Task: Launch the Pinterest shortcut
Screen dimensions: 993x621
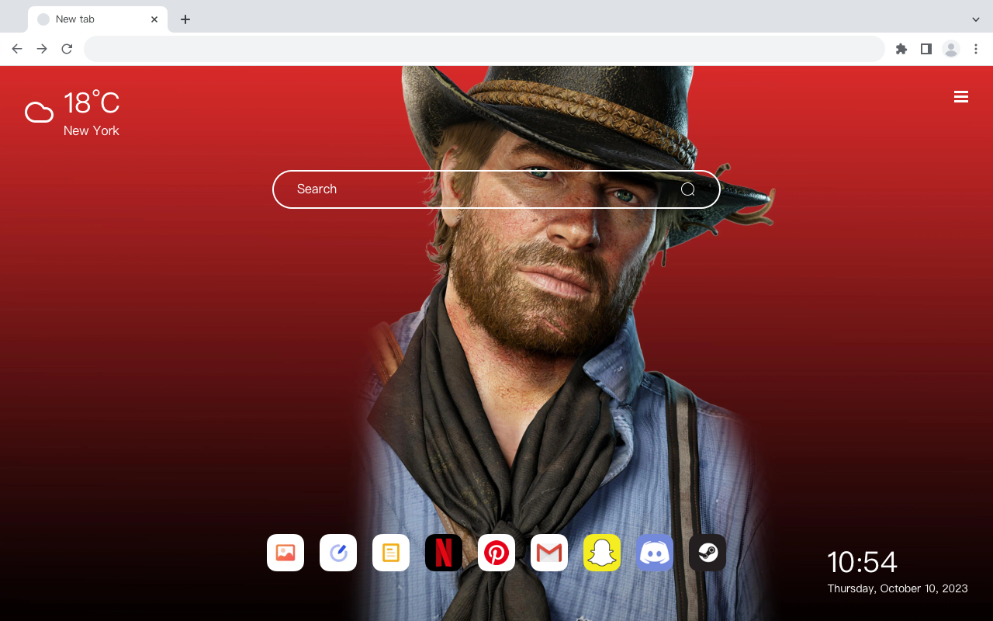Action: point(496,553)
